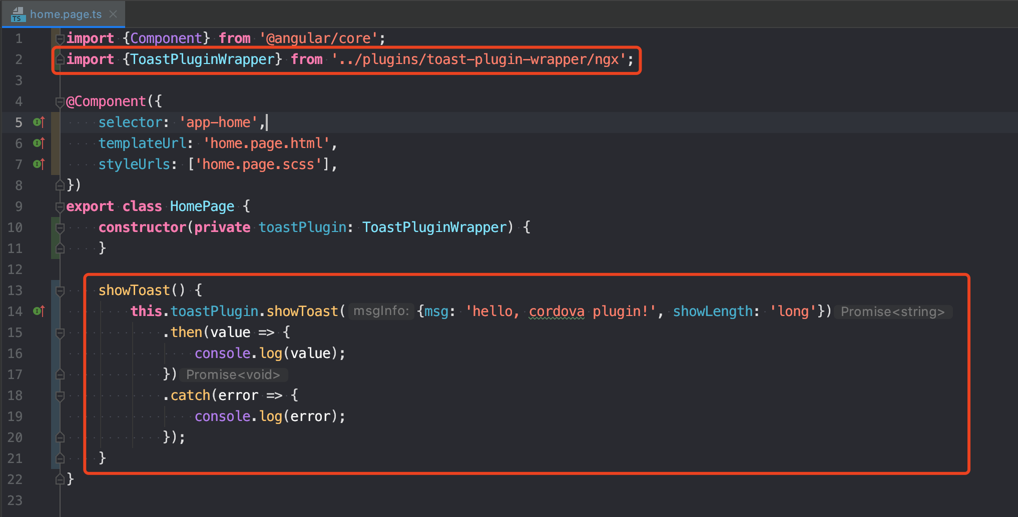
Task: Fold the .catch callback on line 18
Action: [x=60, y=395]
